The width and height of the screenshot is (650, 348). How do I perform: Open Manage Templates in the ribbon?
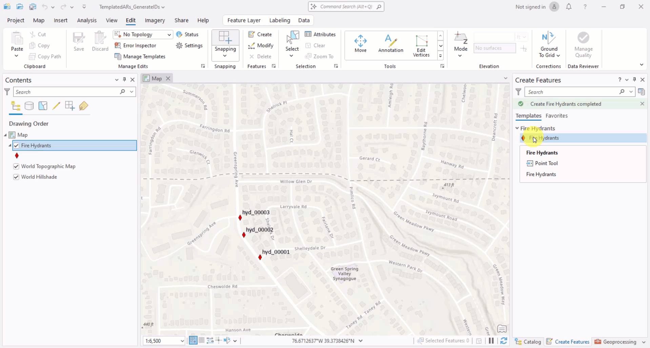click(140, 56)
